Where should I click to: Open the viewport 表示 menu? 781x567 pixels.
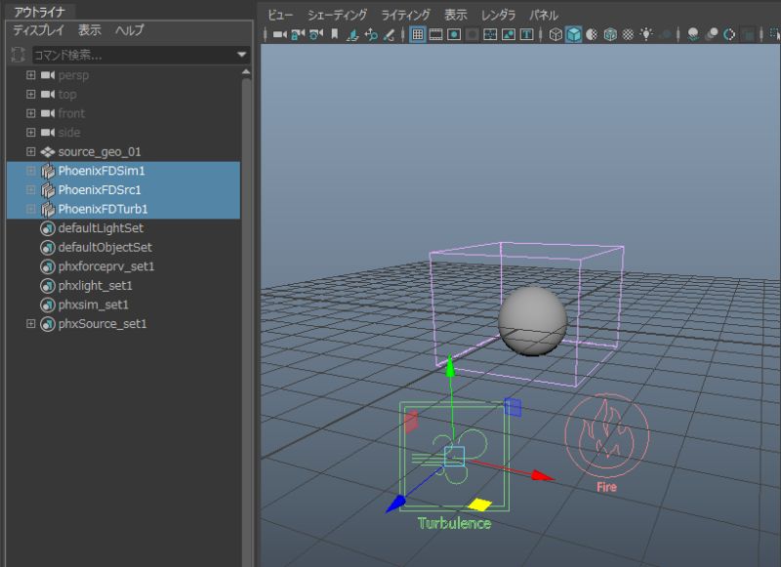point(456,16)
